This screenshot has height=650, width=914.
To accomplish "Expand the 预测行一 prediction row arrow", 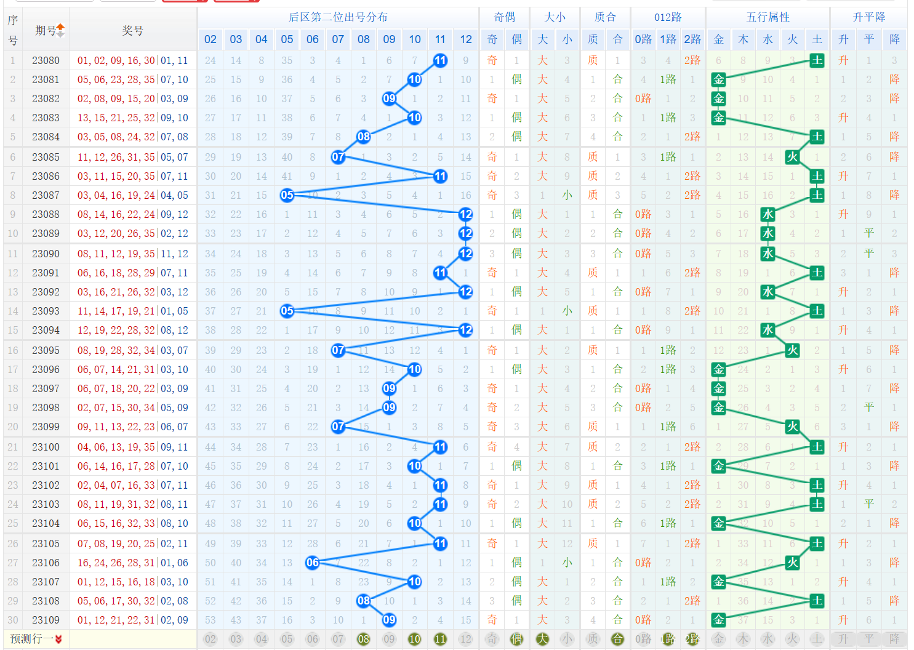I will tap(58, 639).
